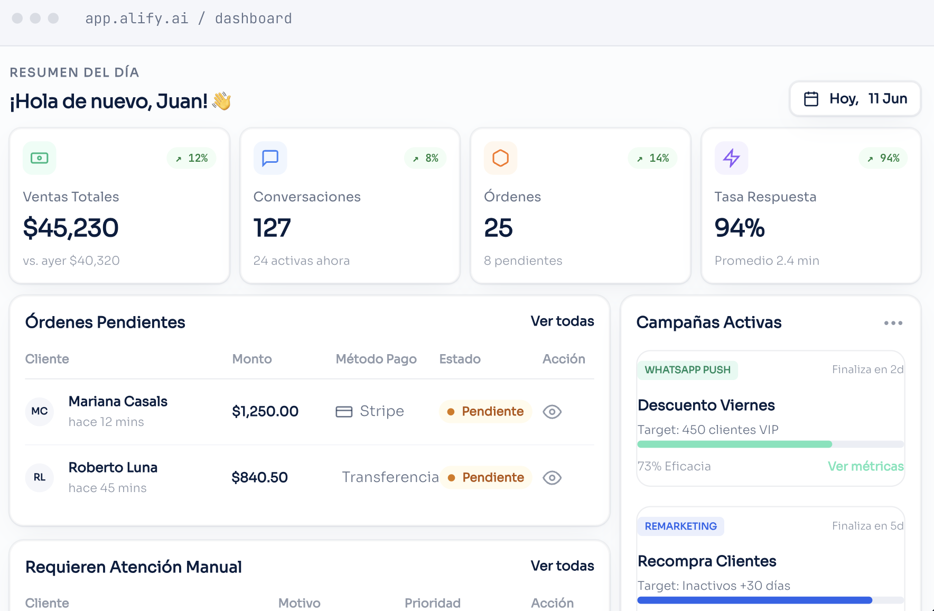This screenshot has height=611, width=934.
Task: Click the WHATSAPP PUSH campaign tag
Action: click(x=688, y=370)
